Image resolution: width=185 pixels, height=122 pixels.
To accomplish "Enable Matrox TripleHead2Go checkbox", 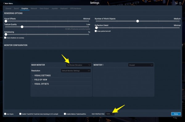I will coord(65,114).
